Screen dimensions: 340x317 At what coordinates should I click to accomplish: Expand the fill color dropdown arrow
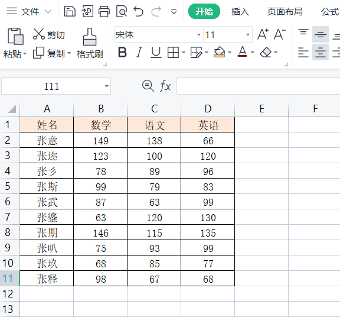[230, 53]
